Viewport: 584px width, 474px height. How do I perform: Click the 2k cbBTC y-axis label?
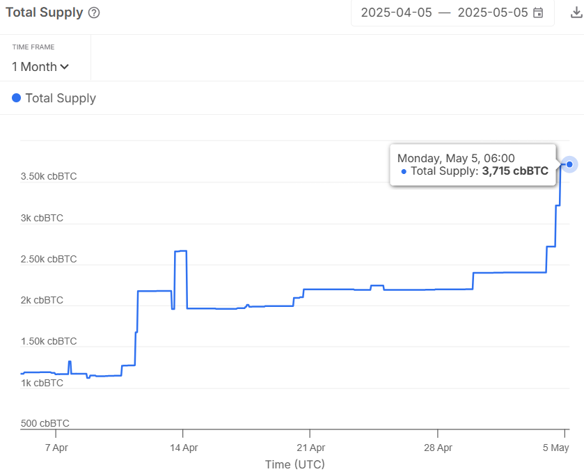42,300
